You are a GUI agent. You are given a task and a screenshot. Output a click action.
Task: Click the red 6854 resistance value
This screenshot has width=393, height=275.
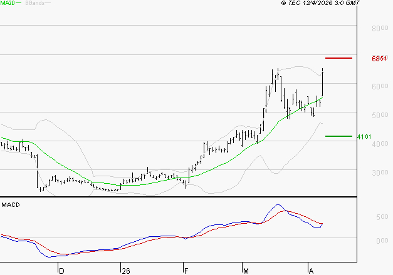pos(379,59)
